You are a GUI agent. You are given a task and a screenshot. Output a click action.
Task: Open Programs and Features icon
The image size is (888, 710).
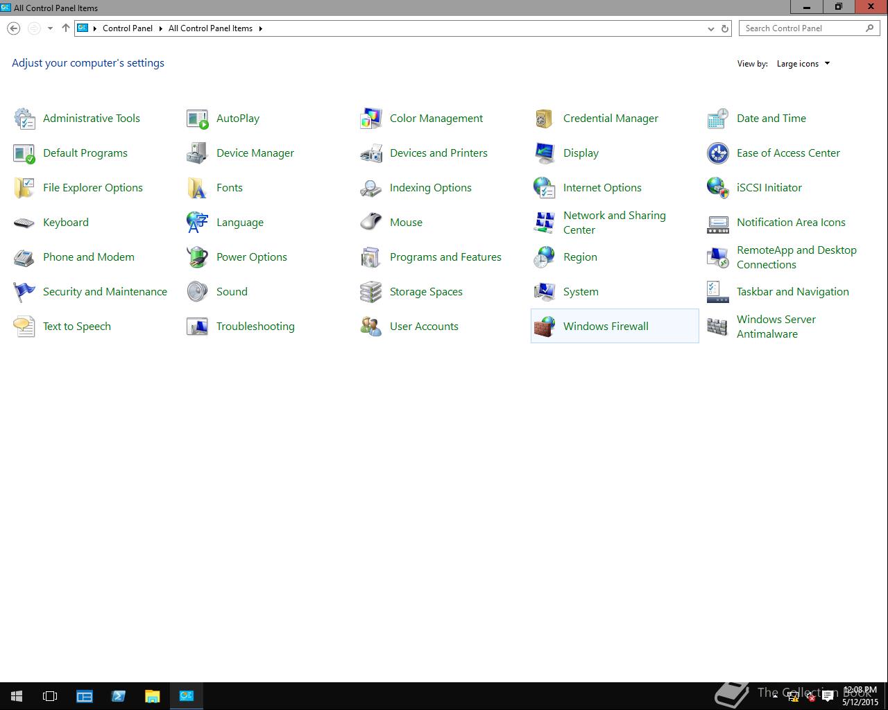click(371, 257)
